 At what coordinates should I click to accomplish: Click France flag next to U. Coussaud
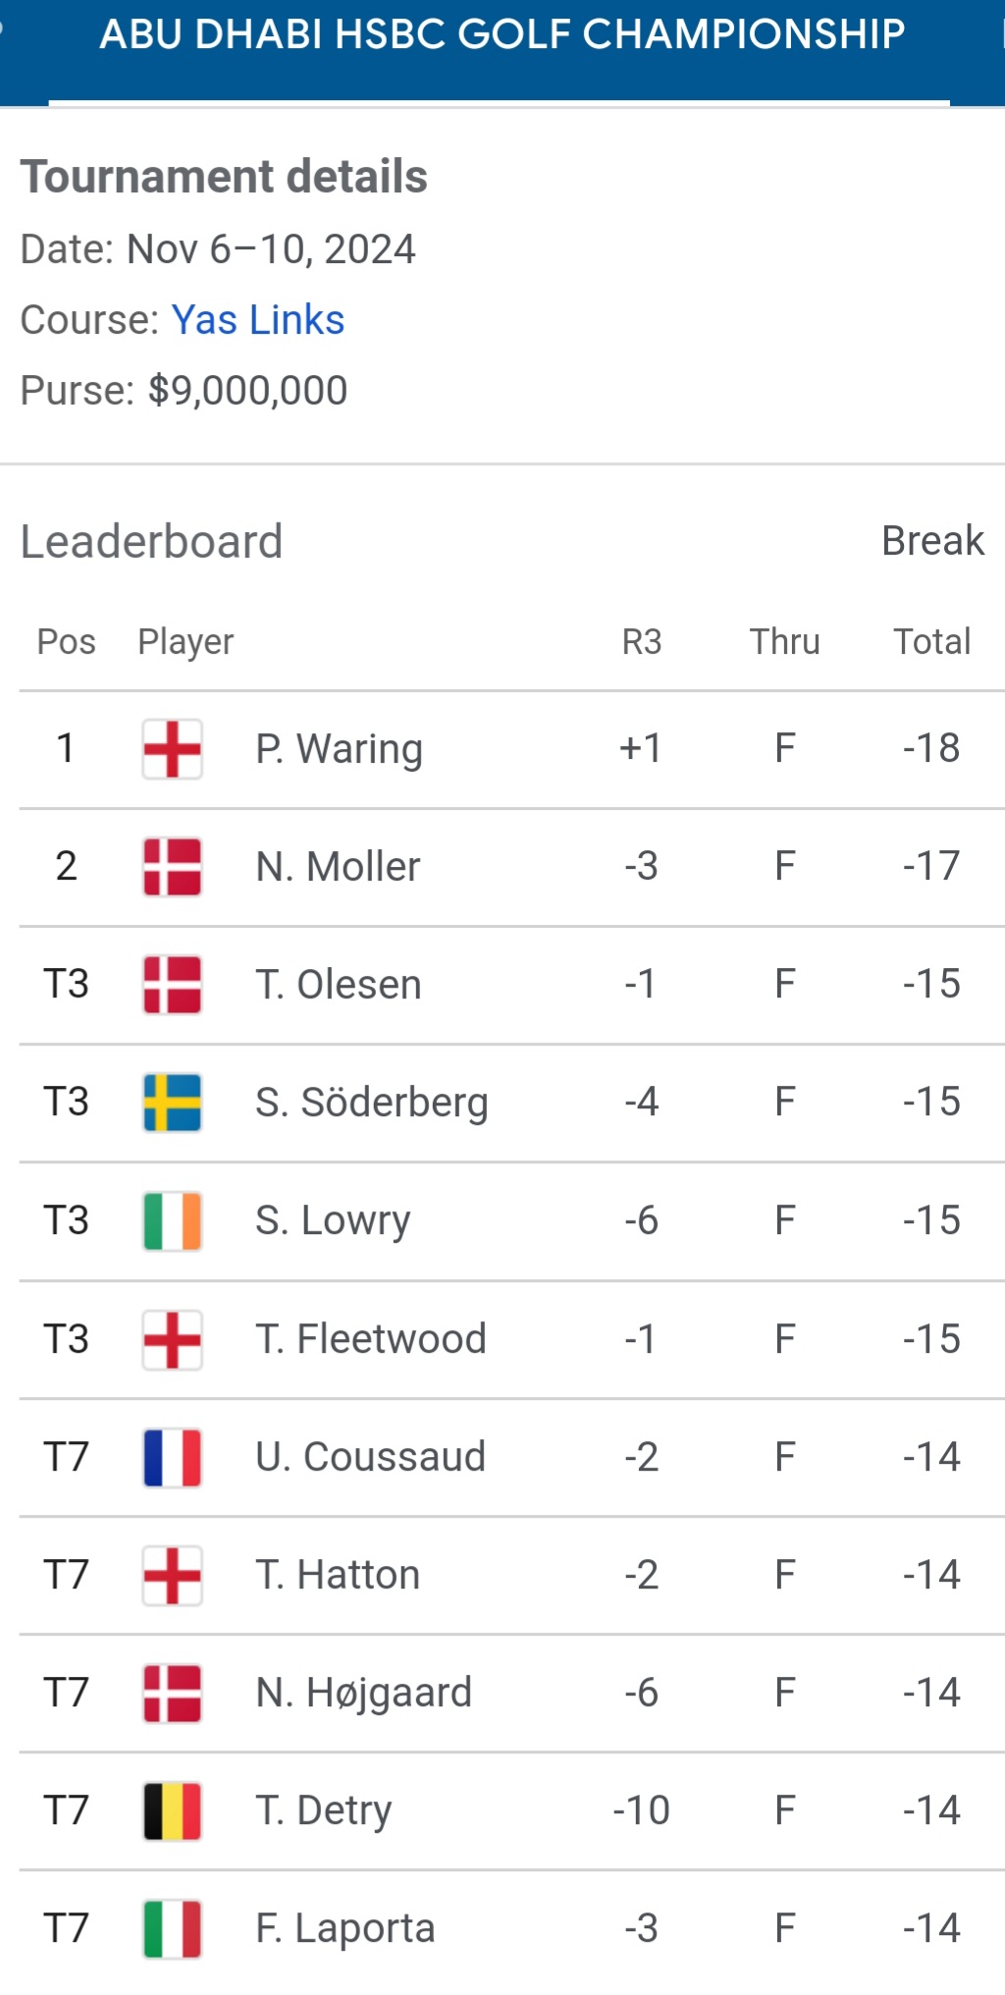(x=173, y=1458)
